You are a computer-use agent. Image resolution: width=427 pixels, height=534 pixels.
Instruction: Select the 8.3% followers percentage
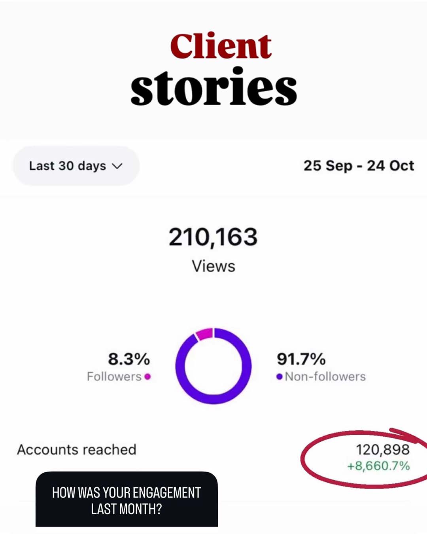129,359
